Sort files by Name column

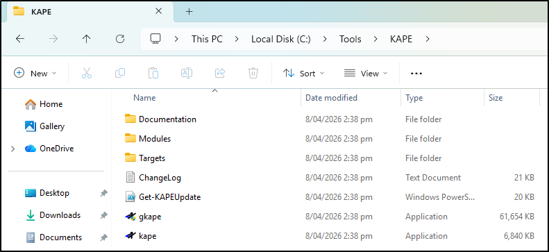pos(144,98)
